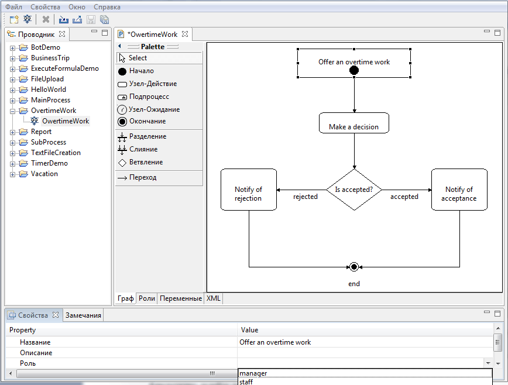The height and width of the screenshot is (385, 508).
Task: Click the delete (X) toolbar icon
Action: tap(45, 19)
